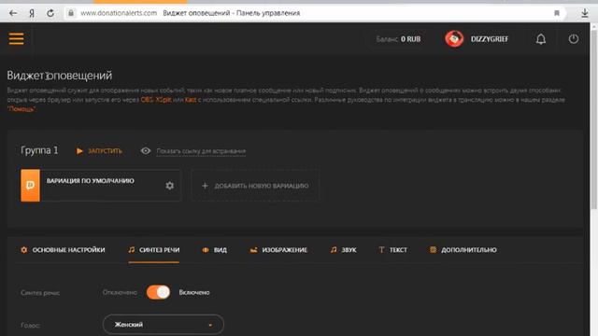The height and width of the screenshot is (336, 598).
Task: Click the power logout icon
Action: 574,39
